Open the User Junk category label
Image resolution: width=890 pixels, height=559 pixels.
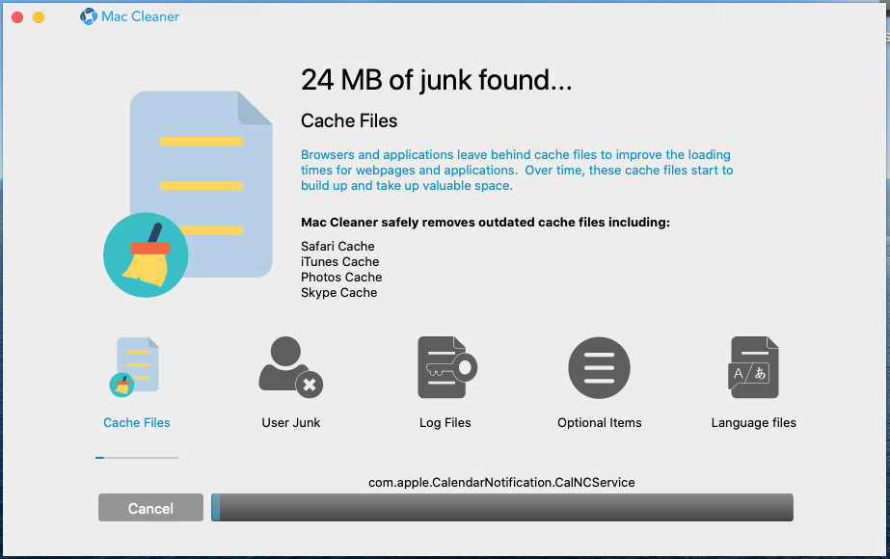pyautogui.click(x=290, y=423)
